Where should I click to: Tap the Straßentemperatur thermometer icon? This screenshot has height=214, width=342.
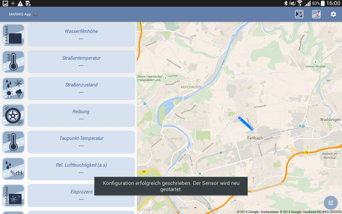pos(13,62)
